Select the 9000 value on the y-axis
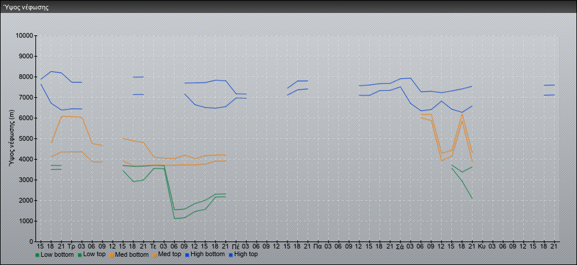 click(x=26, y=56)
